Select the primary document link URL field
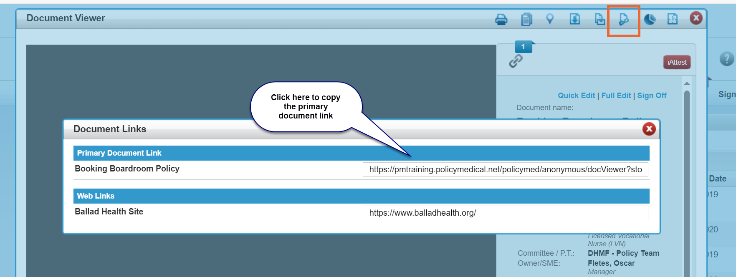 (505, 170)
